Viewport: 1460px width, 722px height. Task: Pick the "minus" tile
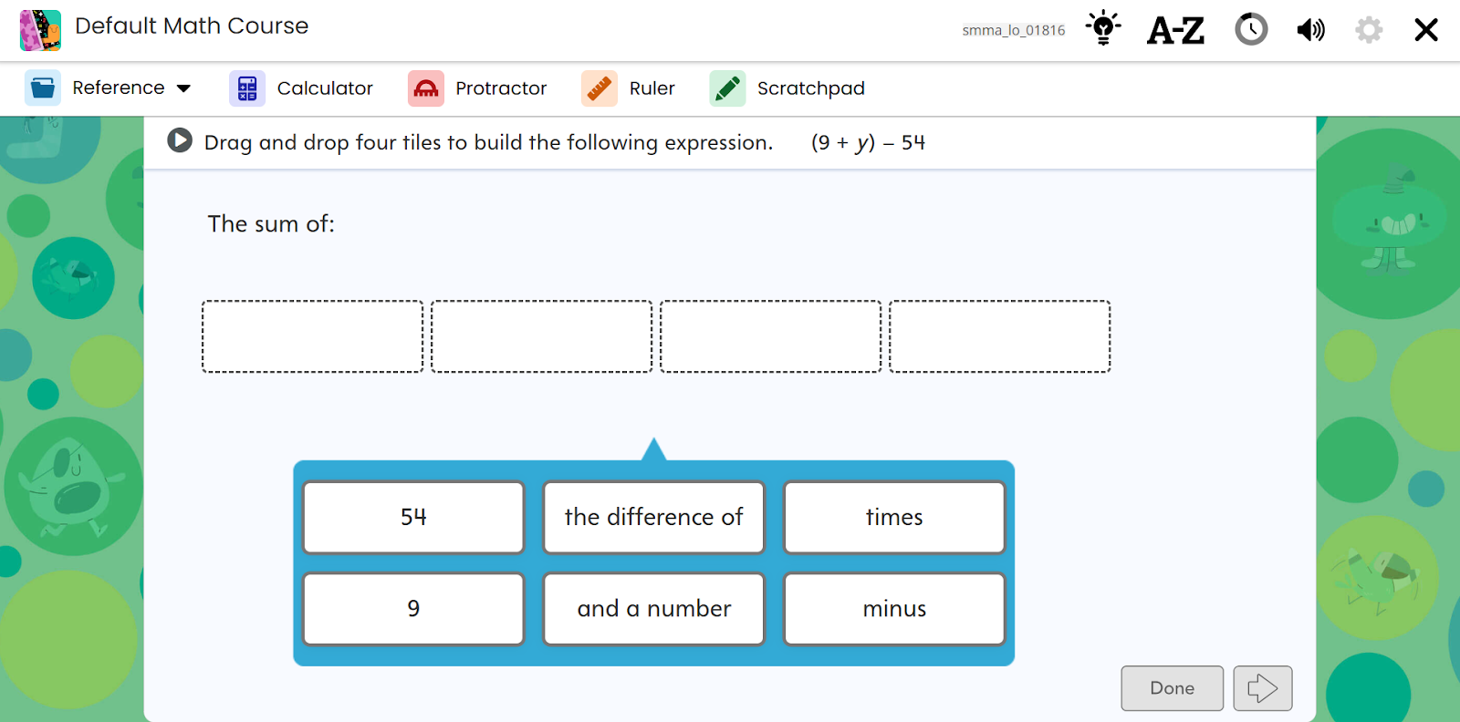point(894,608)
